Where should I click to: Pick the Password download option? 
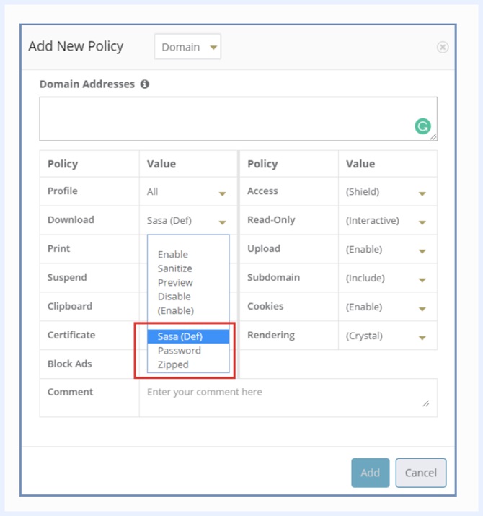tap(180, 351)
